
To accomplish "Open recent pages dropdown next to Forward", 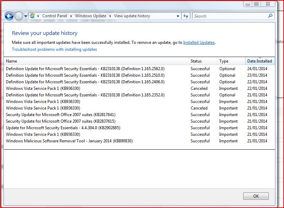I will (26, 16).
